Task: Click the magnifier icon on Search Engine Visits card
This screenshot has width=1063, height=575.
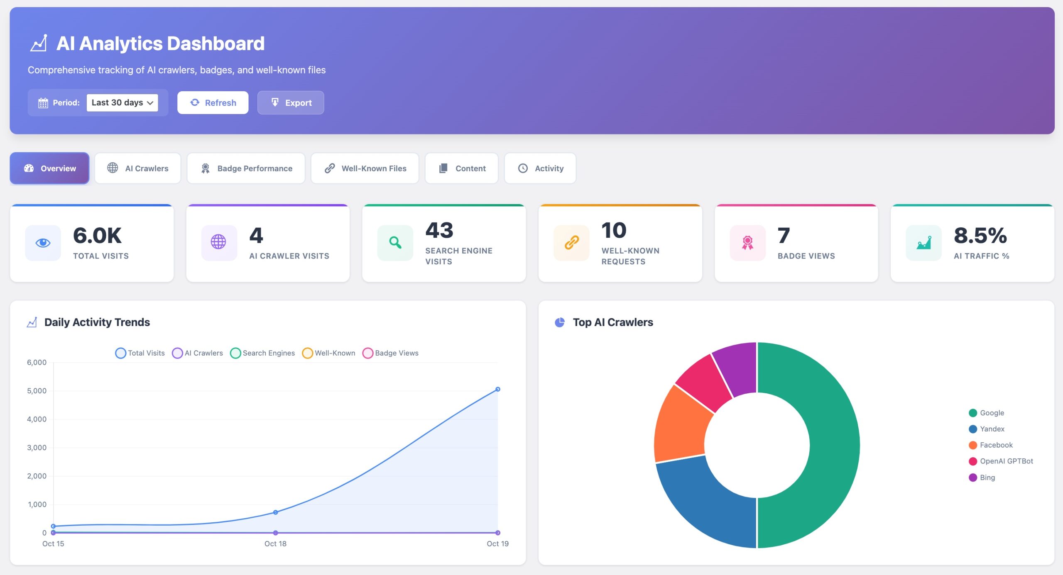Action: (x=395, y=242)
